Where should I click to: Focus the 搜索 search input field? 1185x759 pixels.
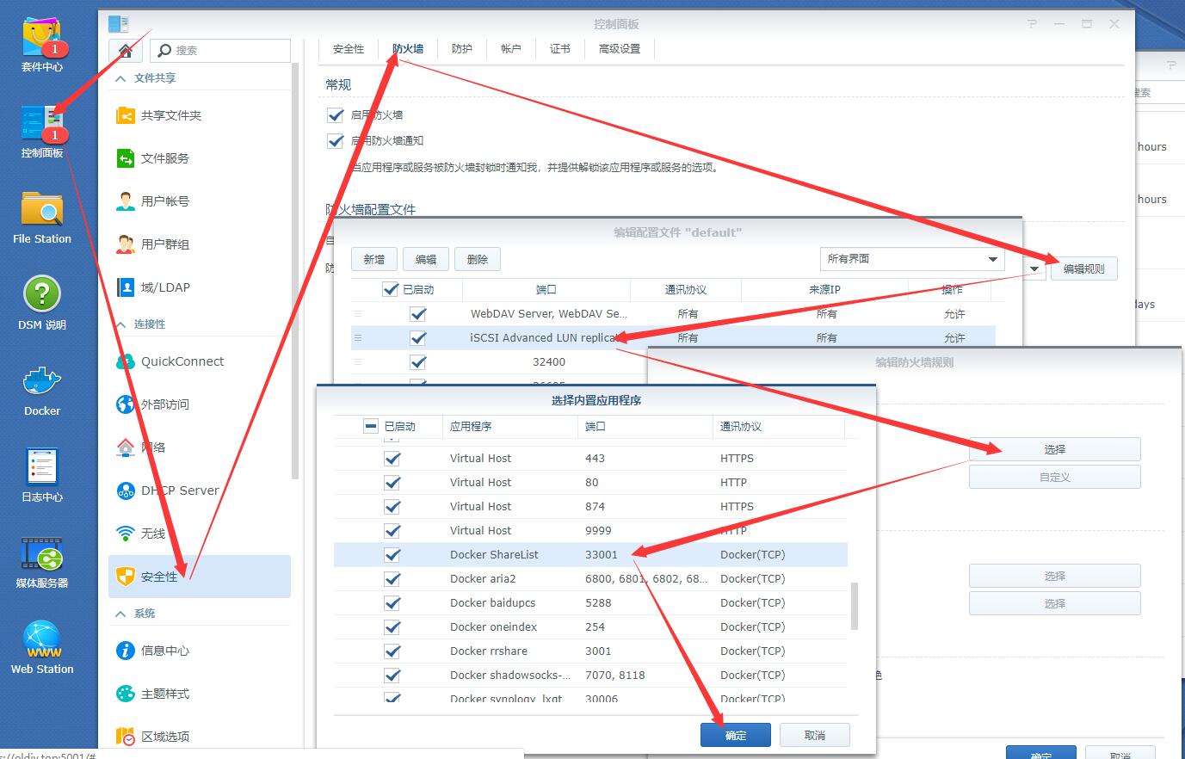point(220,50)
